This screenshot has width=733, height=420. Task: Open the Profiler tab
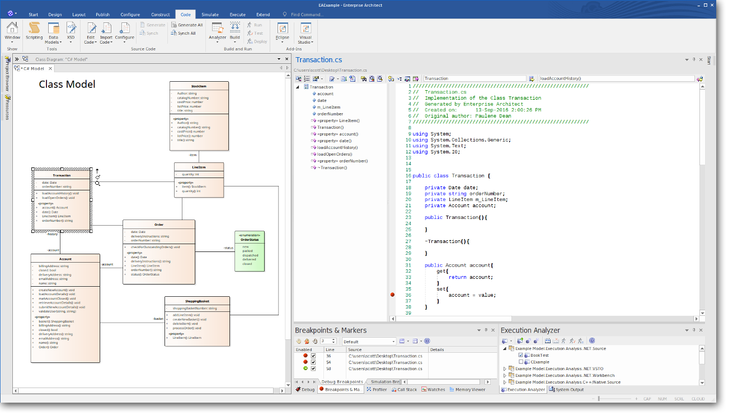click(377, 389)
